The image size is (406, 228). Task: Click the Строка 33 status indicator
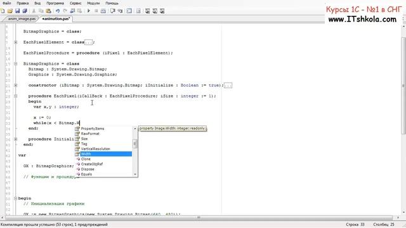[355, 225]
